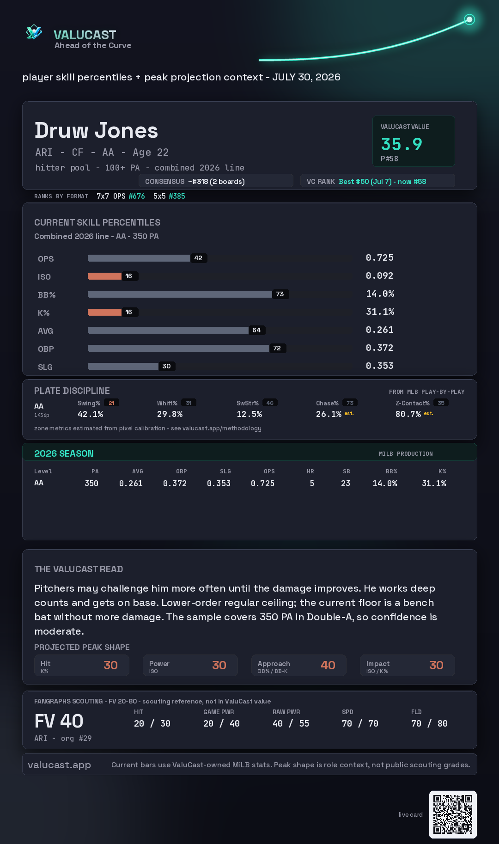
Task: Click the BB% percentile 73 badge
Action: click(280, 294)
